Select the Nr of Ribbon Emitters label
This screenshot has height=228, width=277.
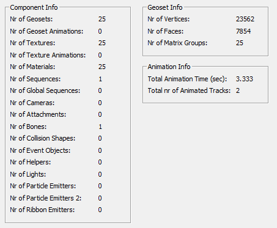coord(42,210)
